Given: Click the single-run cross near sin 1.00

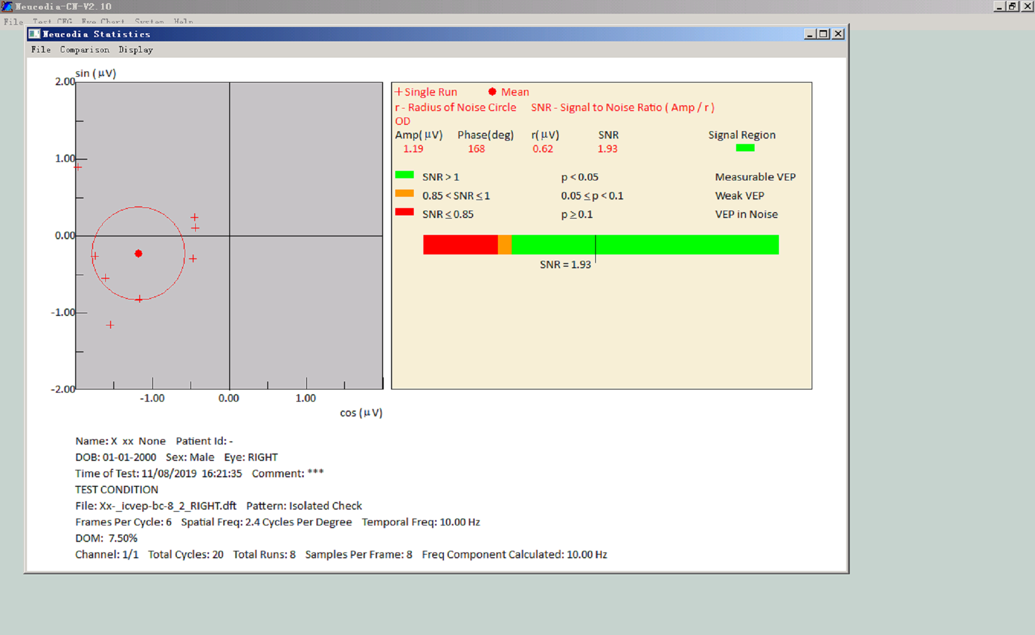Looking at the screenshot, I should coord(78,167).
